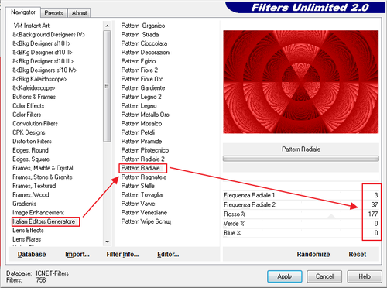
Task: Choose Pattern Egizio filter
Action: (139, 61)
